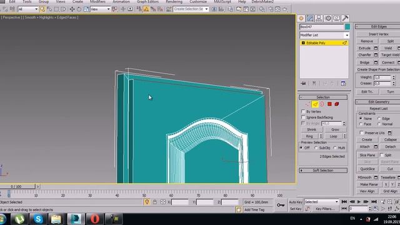400x225 pixels.
Task: Select Face constraint radio button
Action: coord(361,124)
